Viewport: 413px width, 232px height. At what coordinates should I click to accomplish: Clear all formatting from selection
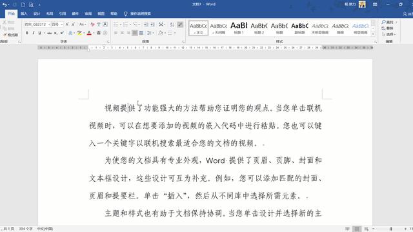[x=92, y=24]
